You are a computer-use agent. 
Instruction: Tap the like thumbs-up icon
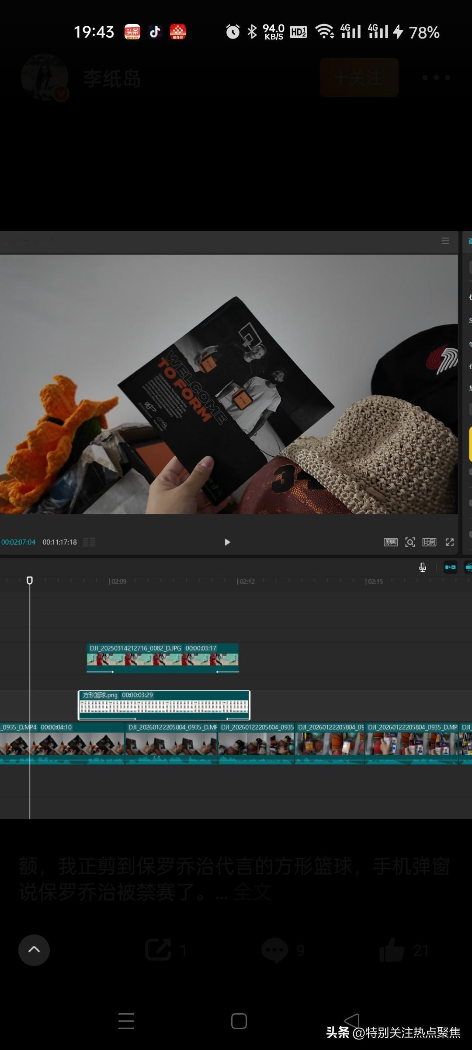coord(392,950)
